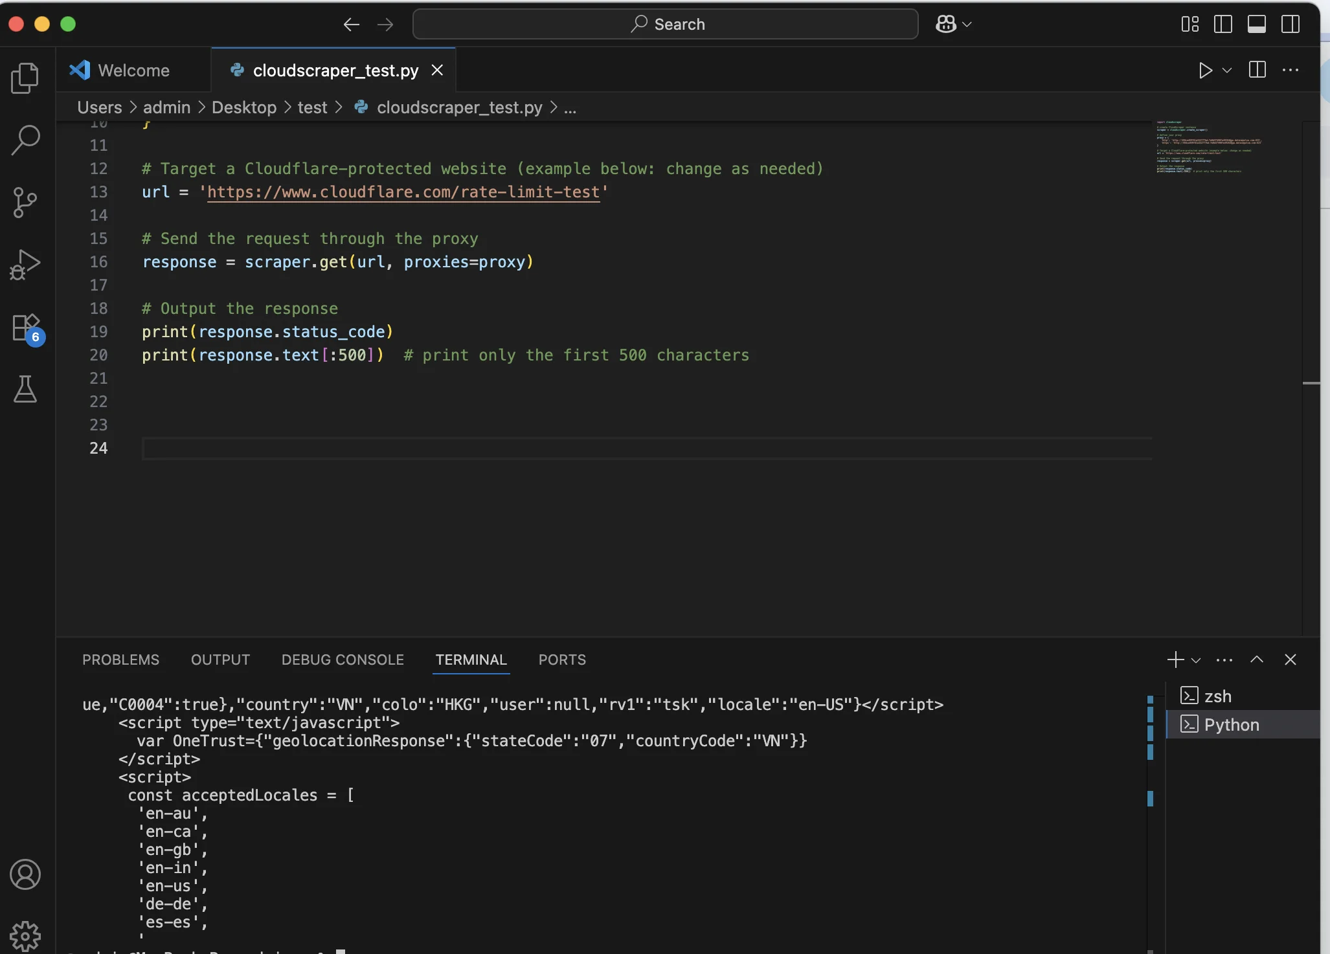Open Extensions view with 6 badge
Image resolution: width=1330 pixels, height=954 pixels.
tap(27, 329)
